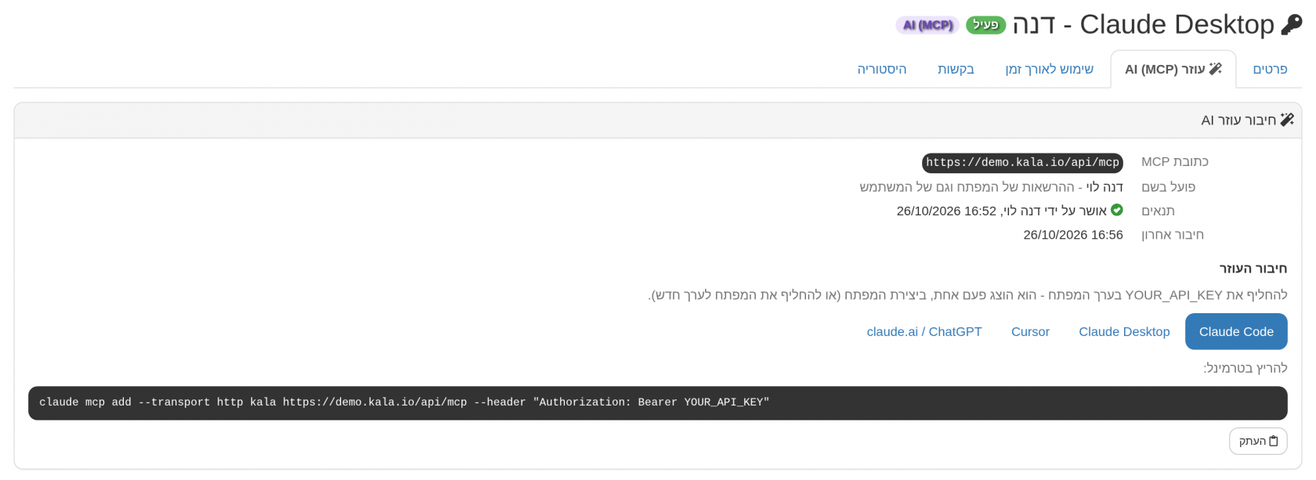1316x480 pixels.
Task: Copy the command with the העתק button
Action: (1258, 441)
